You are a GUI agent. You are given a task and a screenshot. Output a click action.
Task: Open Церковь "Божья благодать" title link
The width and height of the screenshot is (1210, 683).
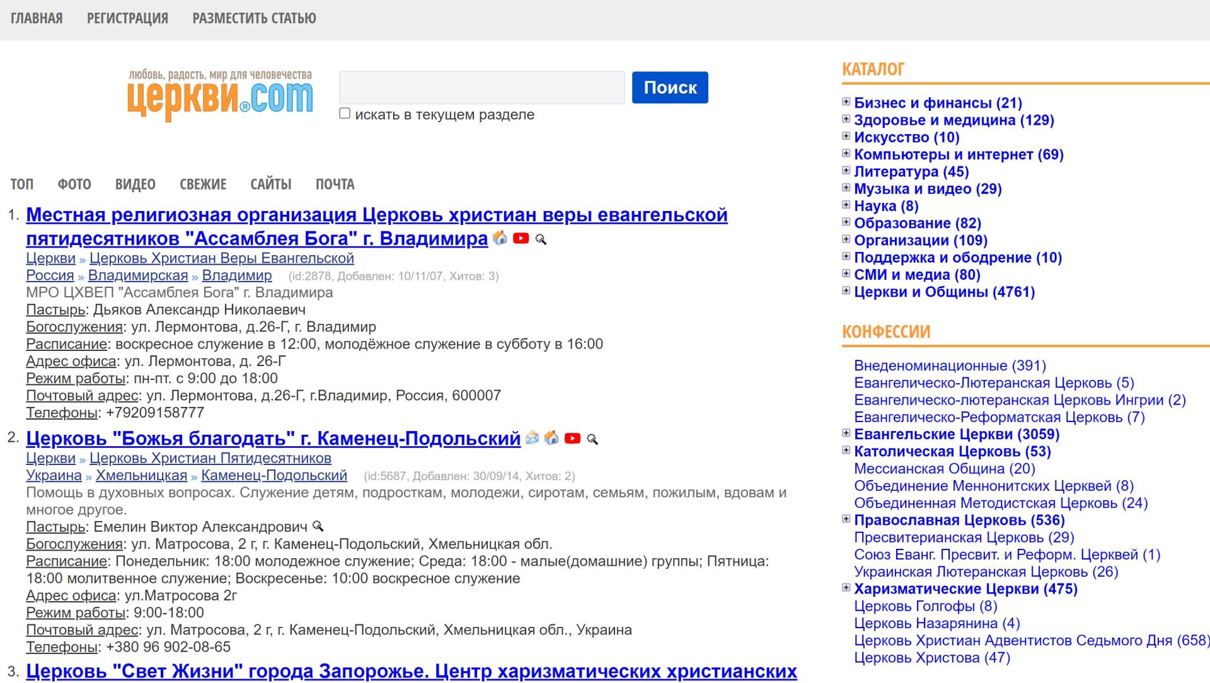274,438
